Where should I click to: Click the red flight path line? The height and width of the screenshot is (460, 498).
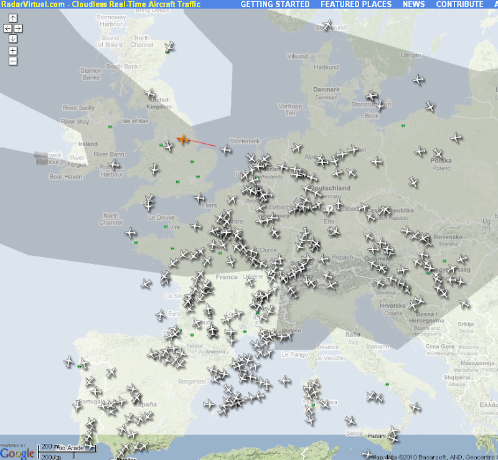202,143
